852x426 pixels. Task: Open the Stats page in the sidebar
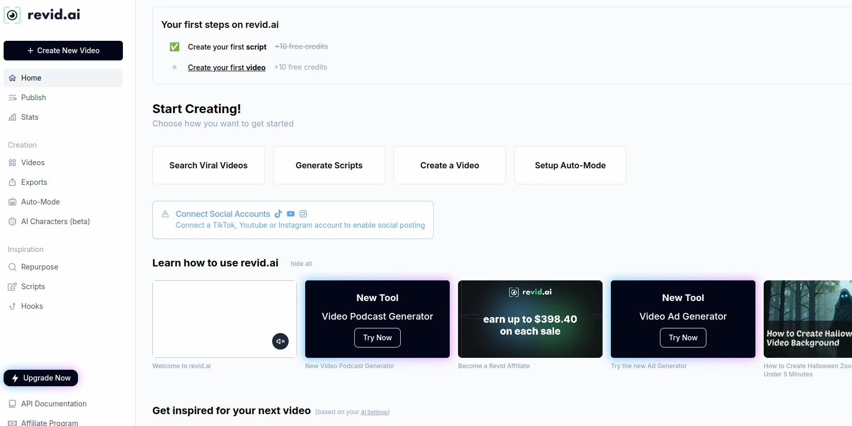(x=29, y=117)
